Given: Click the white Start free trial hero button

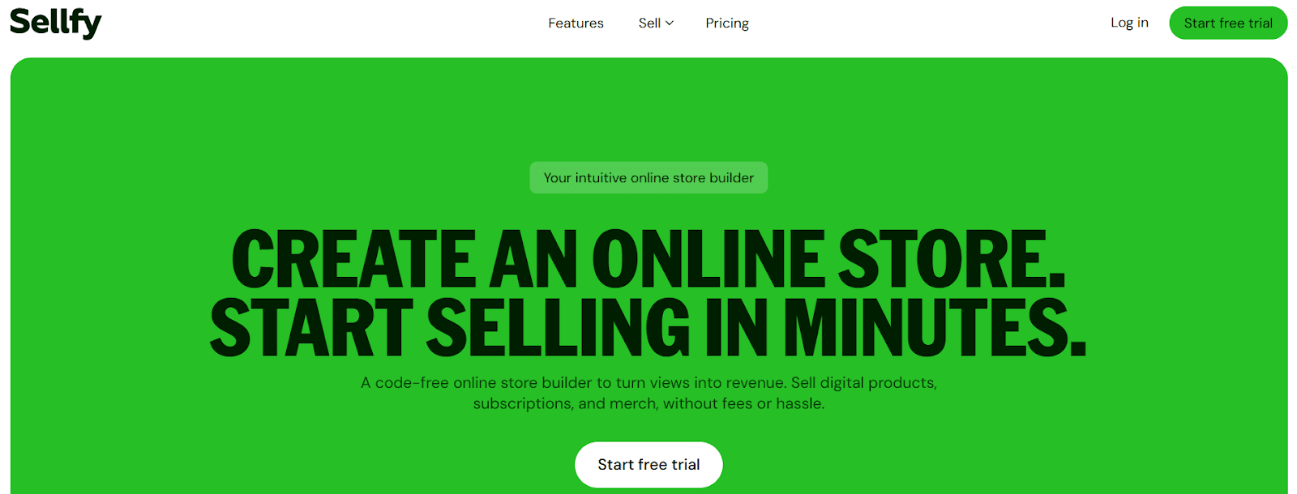Looking at the screenshot, I should [648, 465].
